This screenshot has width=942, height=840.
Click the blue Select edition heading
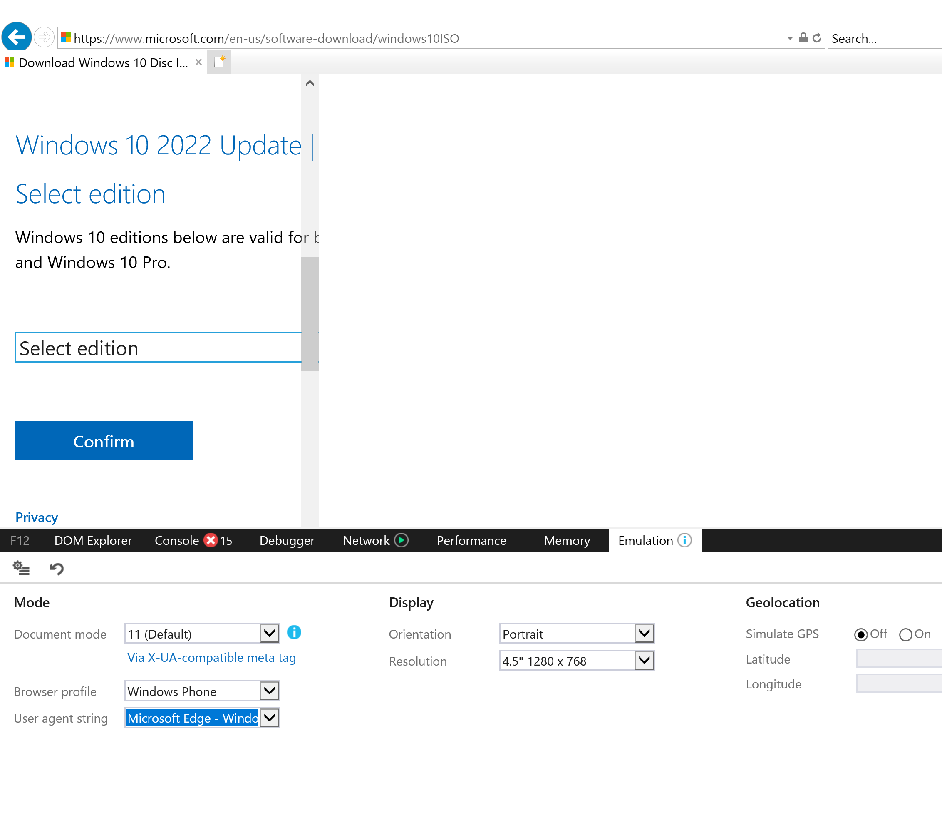[x=90, y=194]
